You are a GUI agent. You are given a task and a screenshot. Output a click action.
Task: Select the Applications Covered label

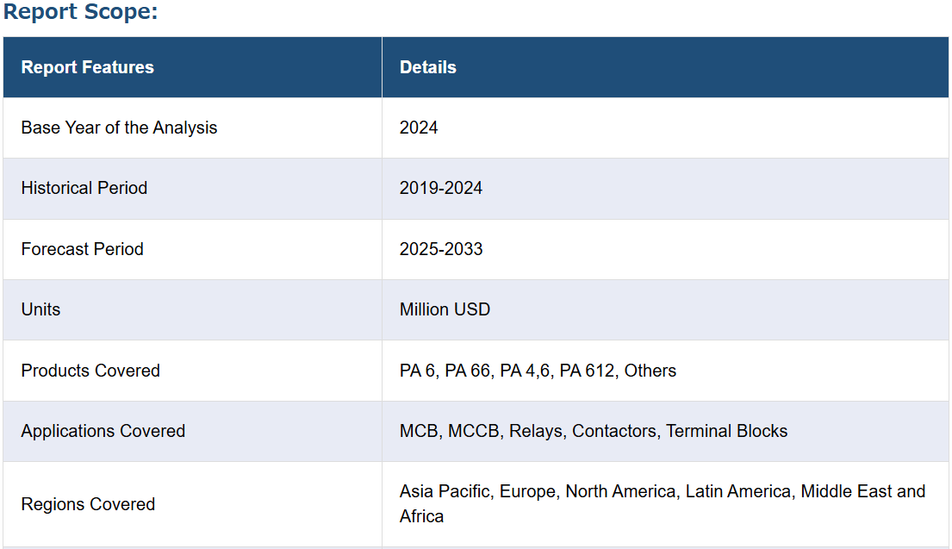[103, 431]
